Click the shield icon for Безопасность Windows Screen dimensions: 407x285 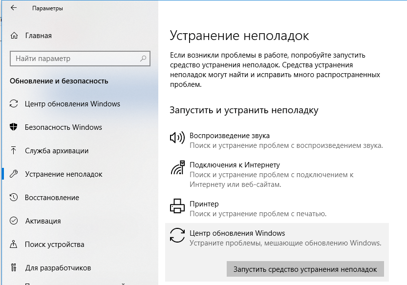[14, 127]
